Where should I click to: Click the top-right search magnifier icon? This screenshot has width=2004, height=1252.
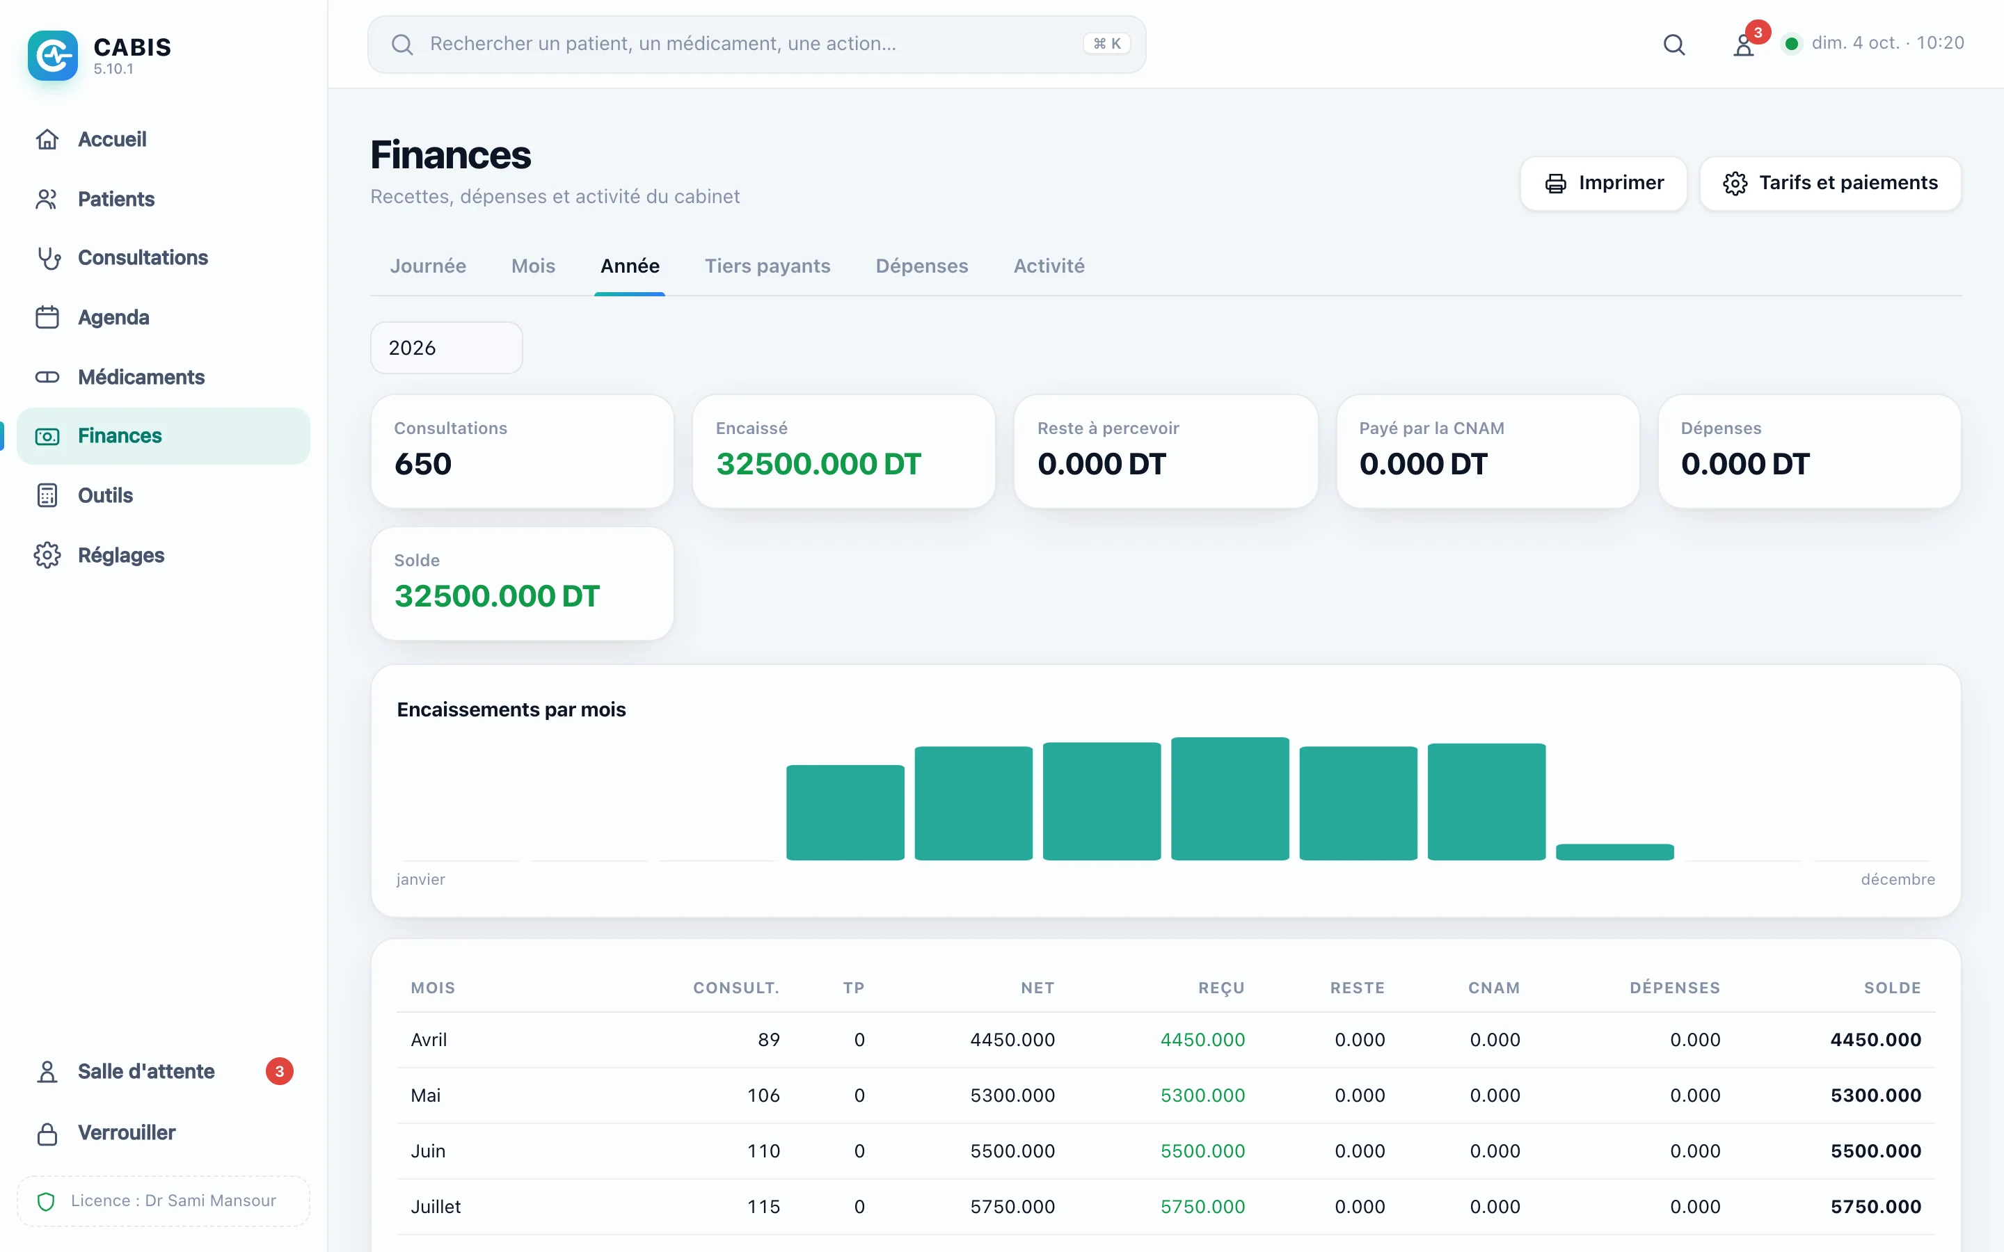coord(1673,44)
